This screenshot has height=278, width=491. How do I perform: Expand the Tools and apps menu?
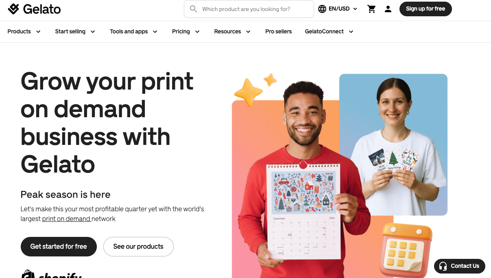click(x=134, y=32)
